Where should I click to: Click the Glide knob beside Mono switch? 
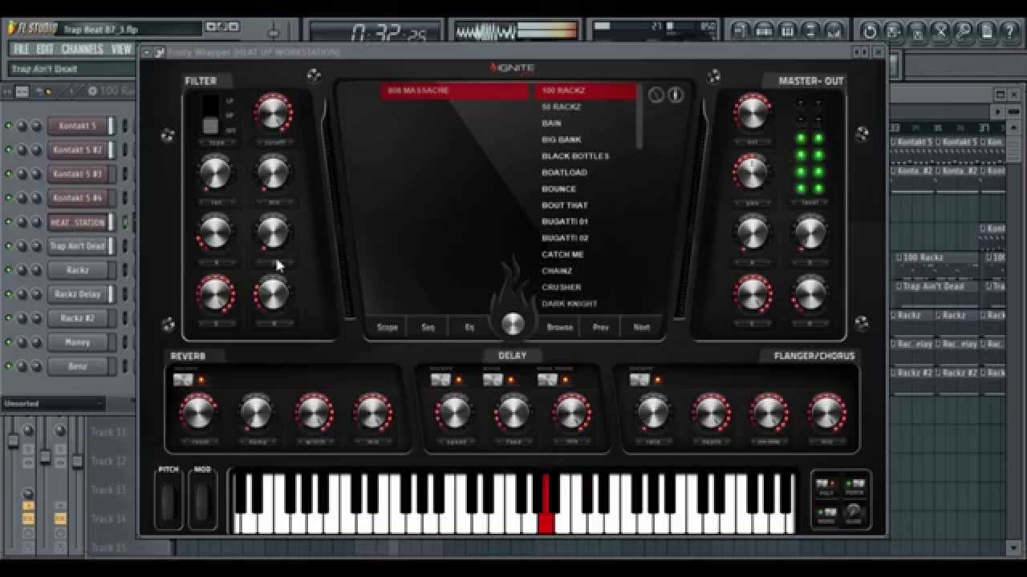854,510
